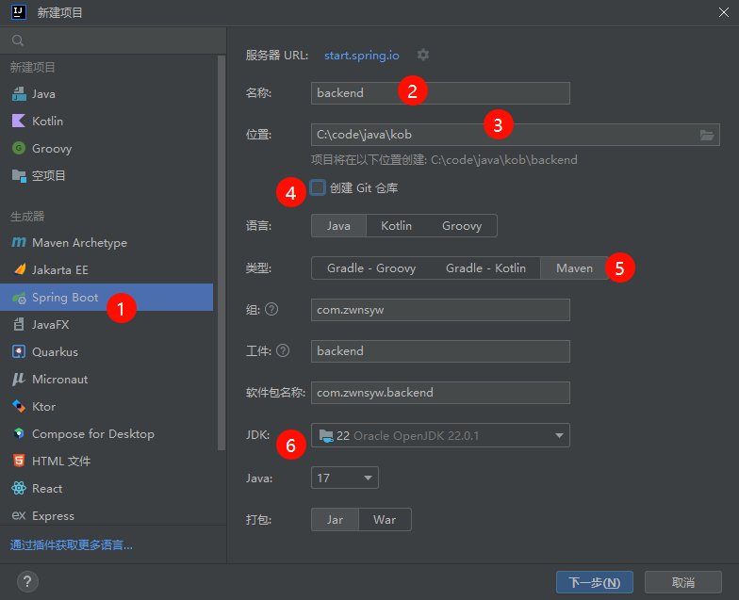
Task: Click the Express icon
Action: click(19, 515)
